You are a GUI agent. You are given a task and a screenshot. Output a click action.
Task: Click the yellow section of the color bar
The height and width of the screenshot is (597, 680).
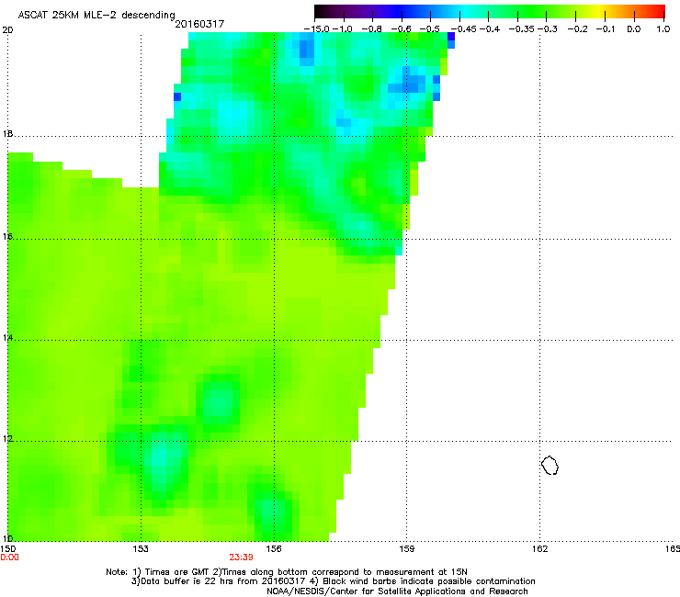click(x=599, y=12)
